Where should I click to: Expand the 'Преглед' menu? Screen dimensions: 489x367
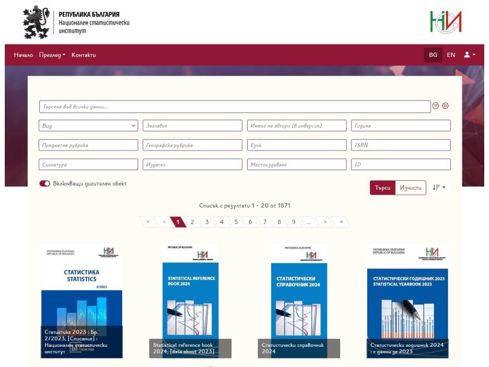[x=52, y=55]
